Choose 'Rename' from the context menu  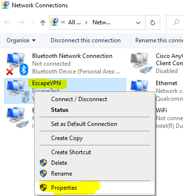(x=95, y=174)
